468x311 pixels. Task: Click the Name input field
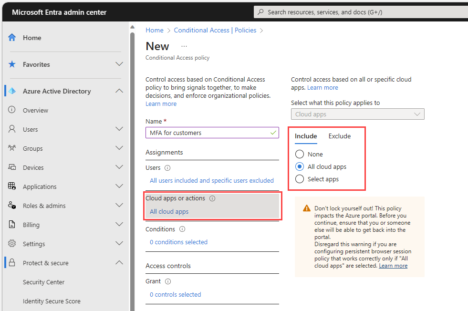point(212,133)
